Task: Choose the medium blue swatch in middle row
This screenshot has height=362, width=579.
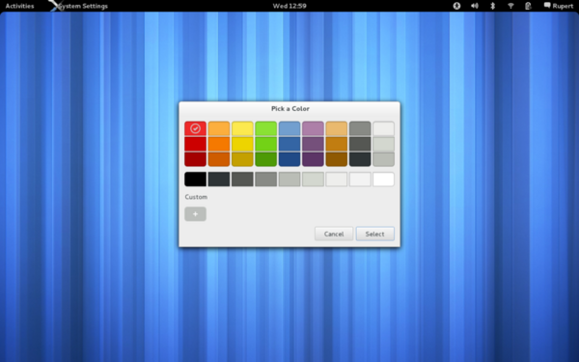Action: pos(289,144)
